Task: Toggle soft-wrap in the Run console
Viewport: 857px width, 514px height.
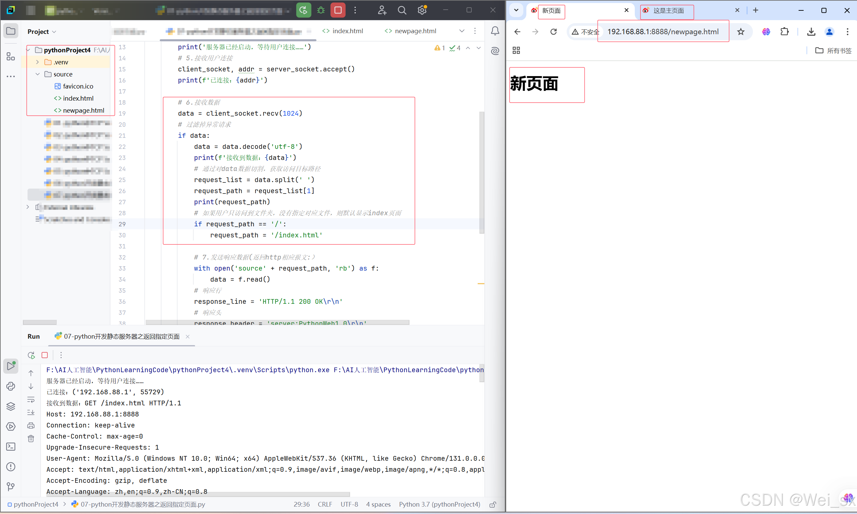Action: (31, 399)
